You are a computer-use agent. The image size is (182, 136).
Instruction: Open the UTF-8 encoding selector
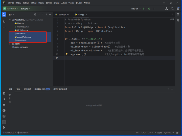pos(150,133)
